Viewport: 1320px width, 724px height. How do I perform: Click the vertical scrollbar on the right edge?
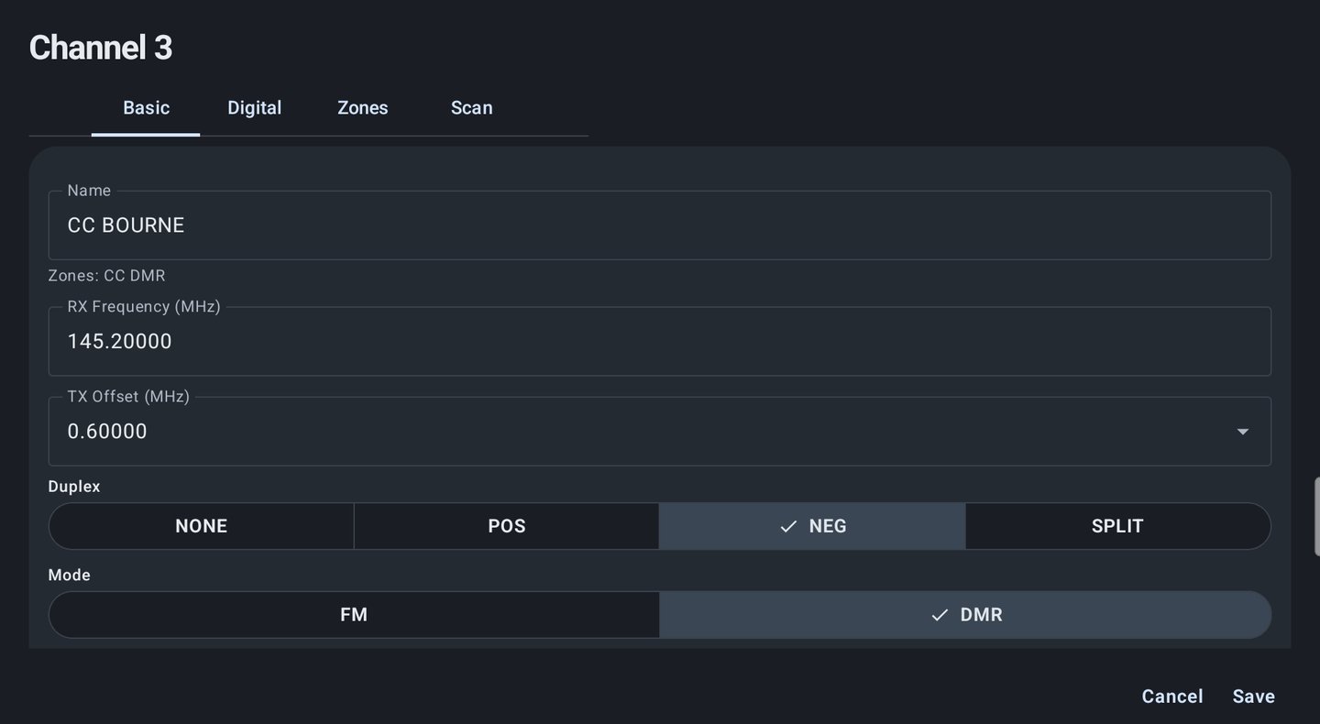point(1316,517)
